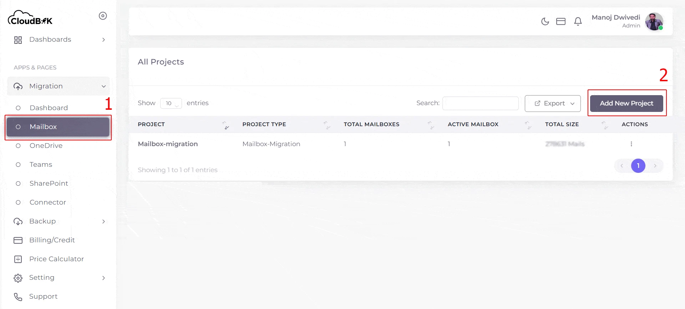Go to next page arrow
The width and height of the screenshot is (685, 309).
(655, 166)
